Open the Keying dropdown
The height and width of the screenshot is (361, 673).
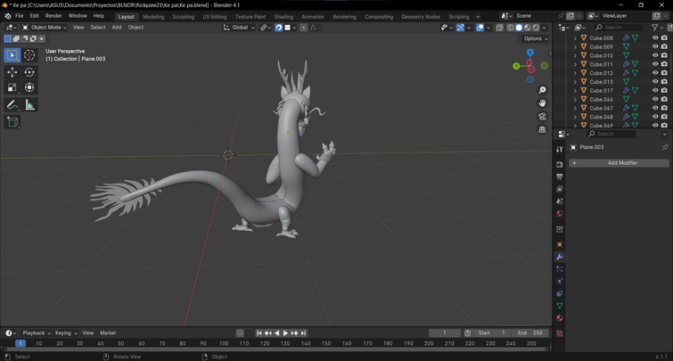(x=66, y=333)
